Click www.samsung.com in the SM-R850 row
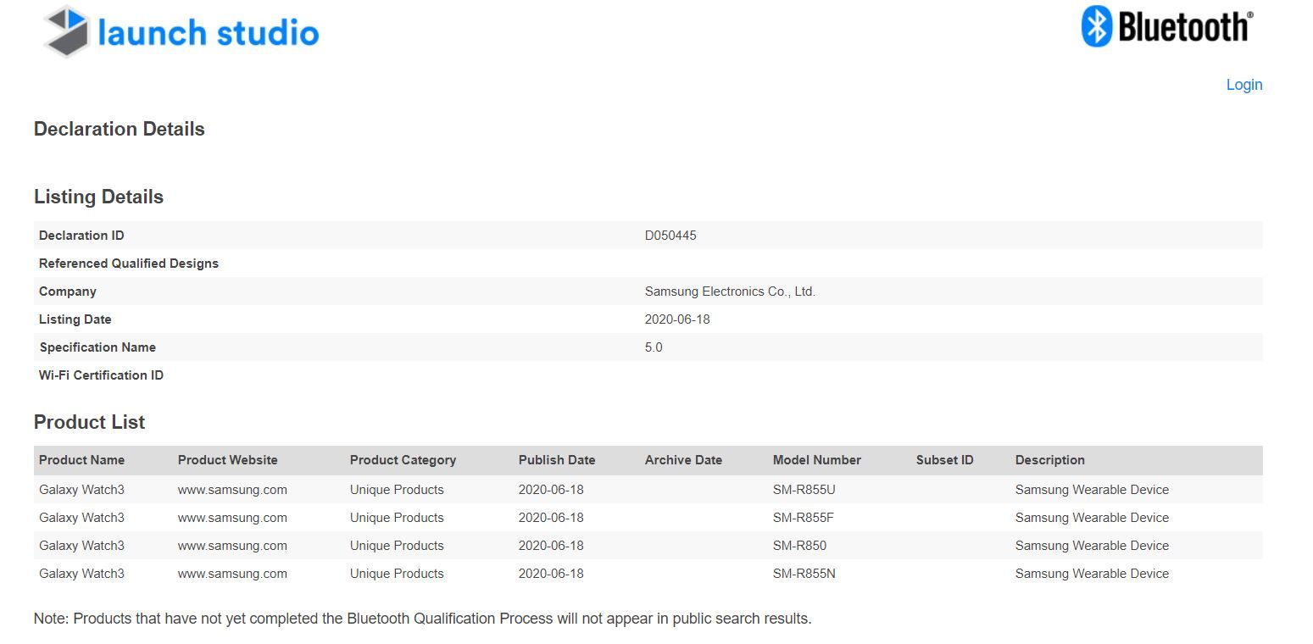Screen dimensions: 1313x644 232,546
